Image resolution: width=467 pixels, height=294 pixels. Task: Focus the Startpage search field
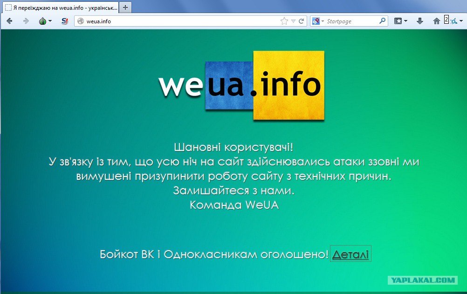351,21
